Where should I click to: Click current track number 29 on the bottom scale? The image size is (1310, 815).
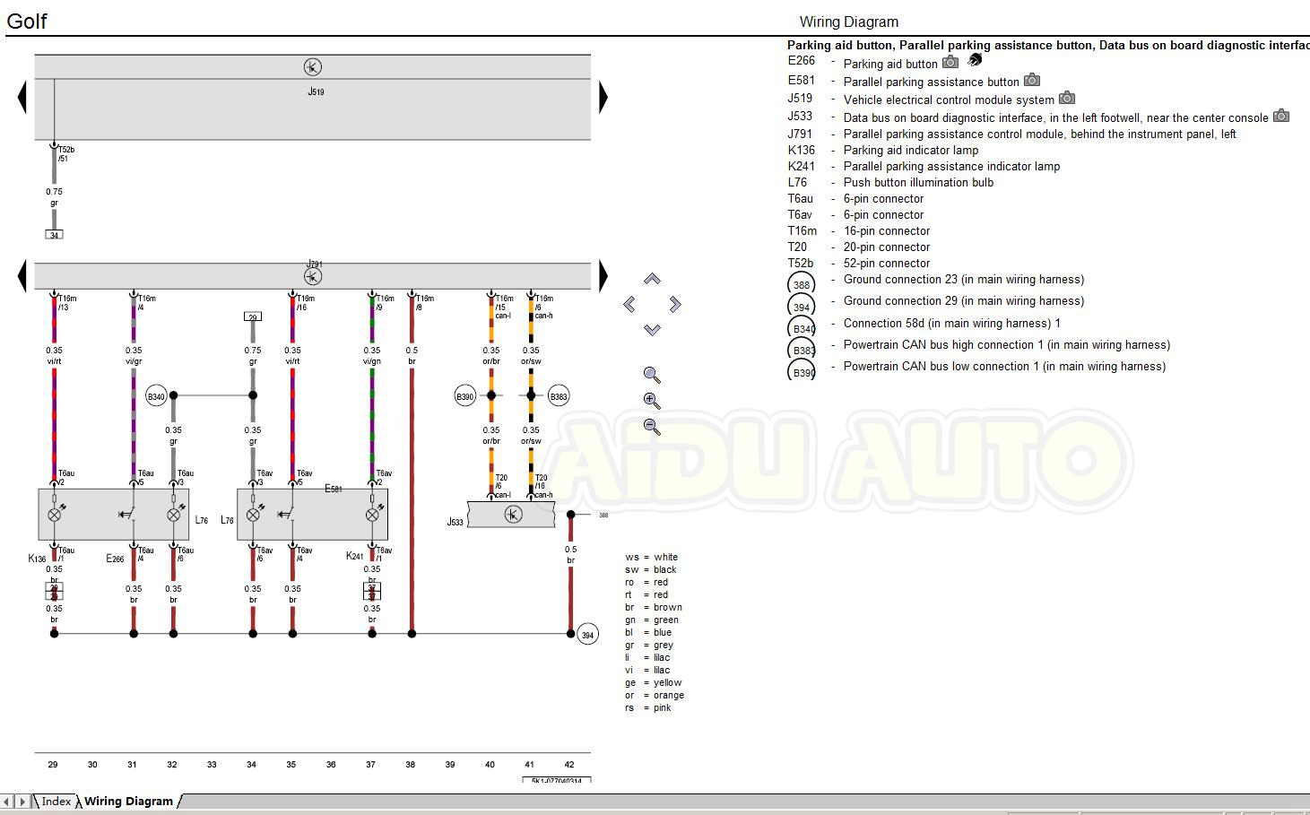click(x=53, y=765)
